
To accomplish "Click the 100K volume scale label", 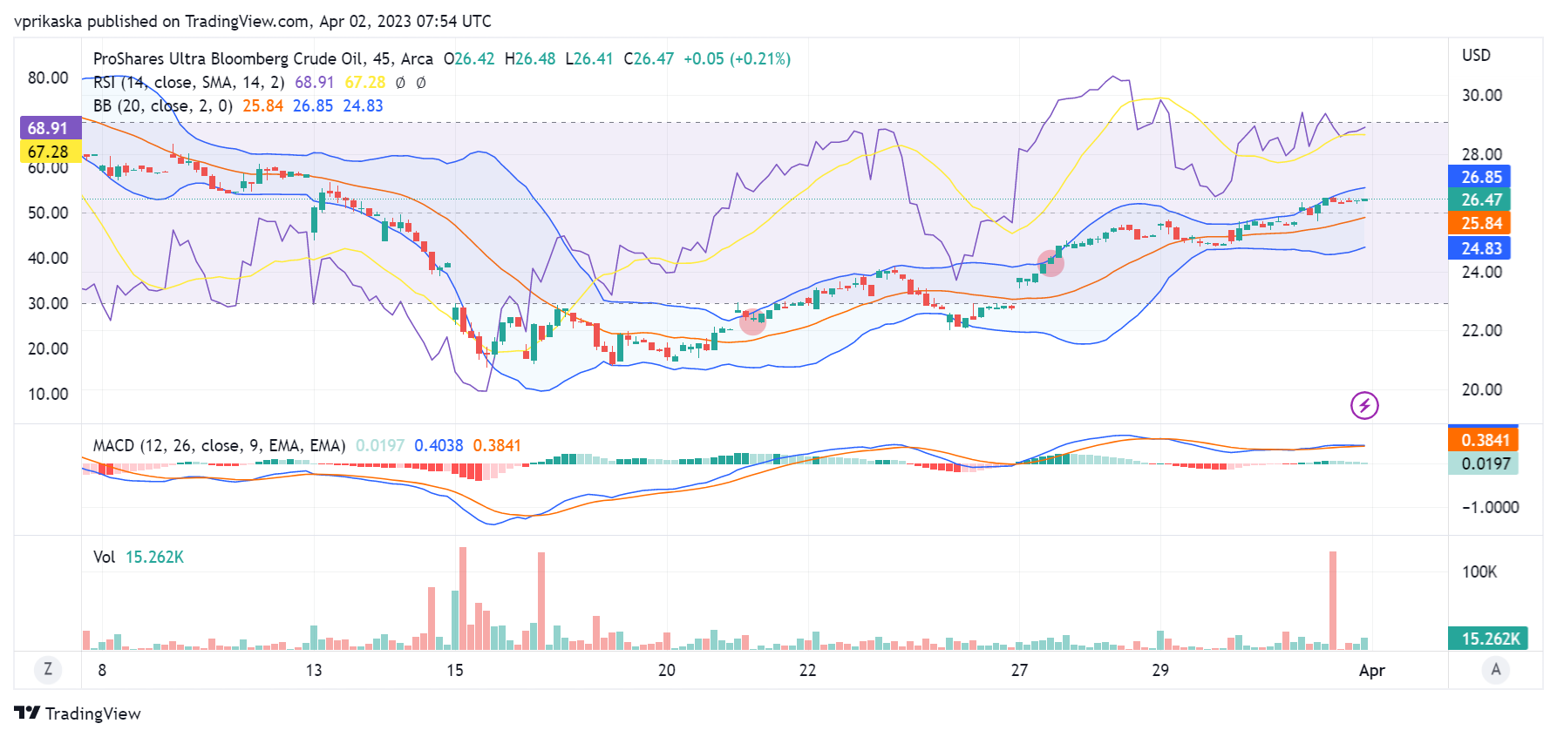I will point(1479,571).
